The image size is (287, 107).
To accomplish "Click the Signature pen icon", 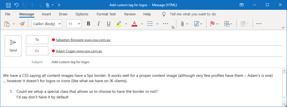I will tap(196, 23).
